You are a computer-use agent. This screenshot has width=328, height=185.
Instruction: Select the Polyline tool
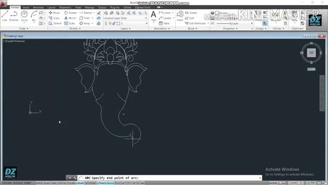[14, 16]
